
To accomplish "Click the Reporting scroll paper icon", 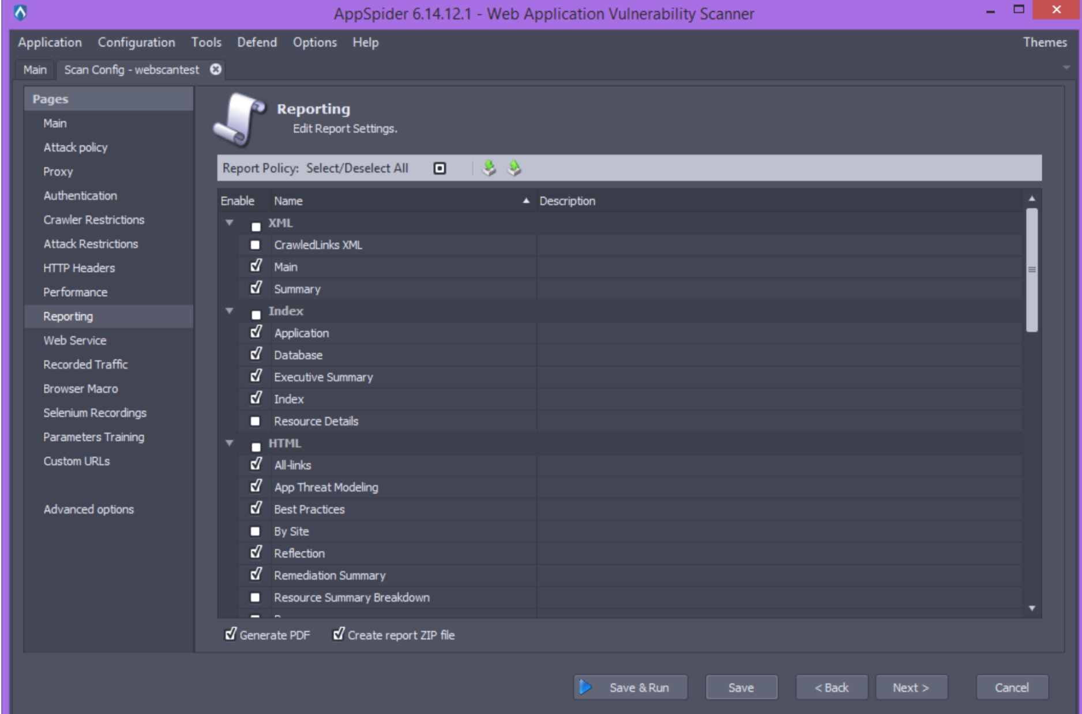I will coord(239,119).
